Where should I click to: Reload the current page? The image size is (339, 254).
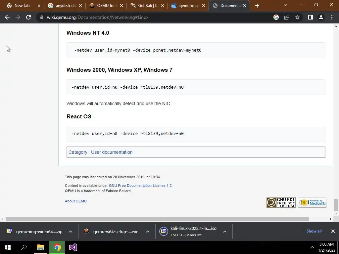point(28,17)
